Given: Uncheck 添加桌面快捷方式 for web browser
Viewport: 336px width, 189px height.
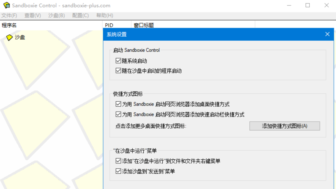Looking at the screenshot, I should point(118,104).
